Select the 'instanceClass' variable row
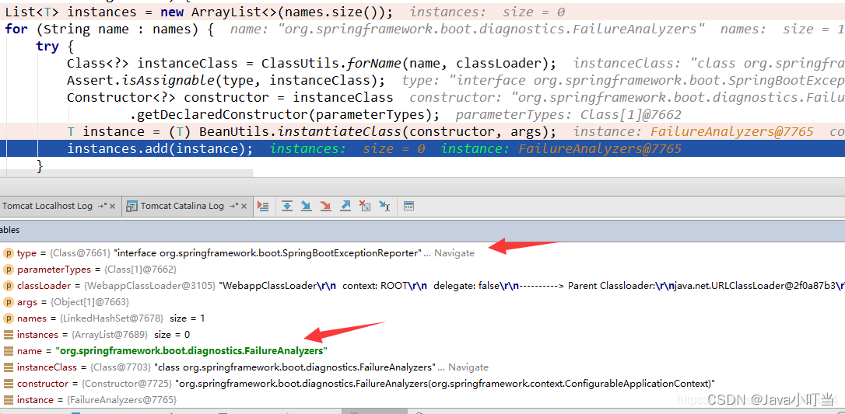 click(422, 367)
